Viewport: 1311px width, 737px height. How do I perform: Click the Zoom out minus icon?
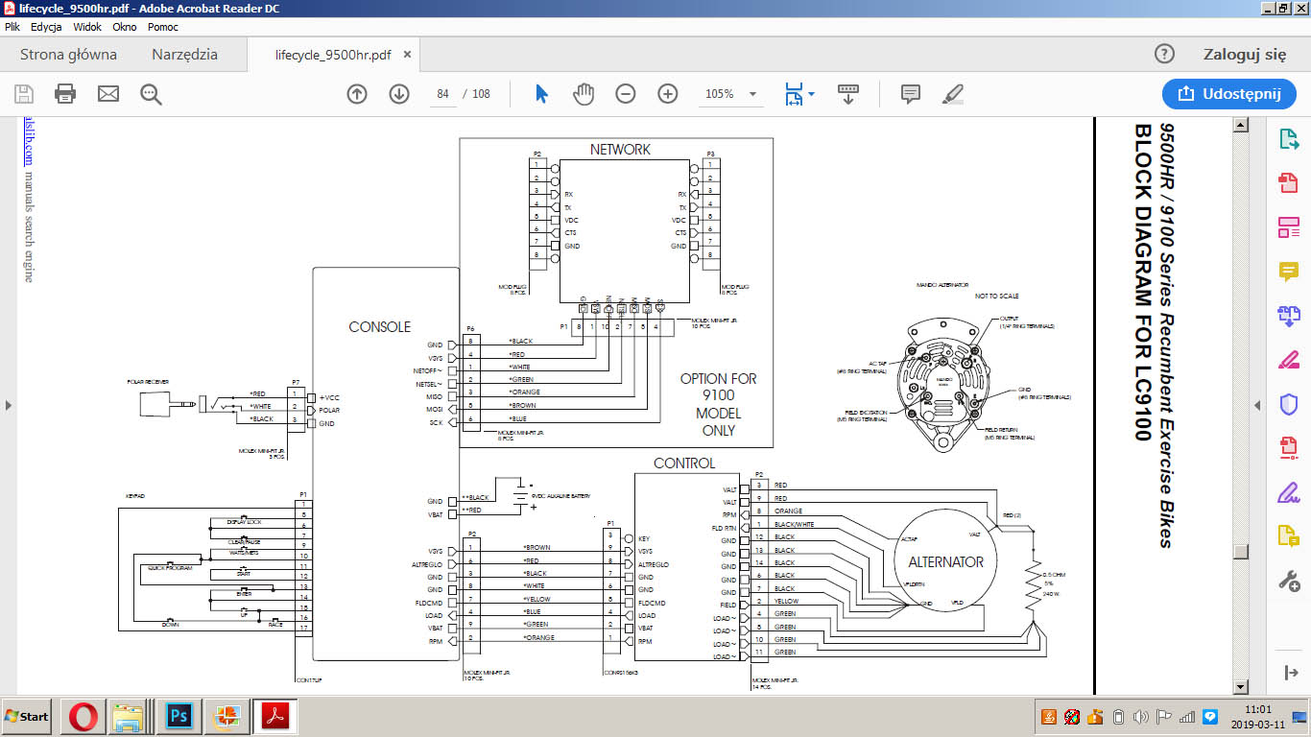click(626, 94)
